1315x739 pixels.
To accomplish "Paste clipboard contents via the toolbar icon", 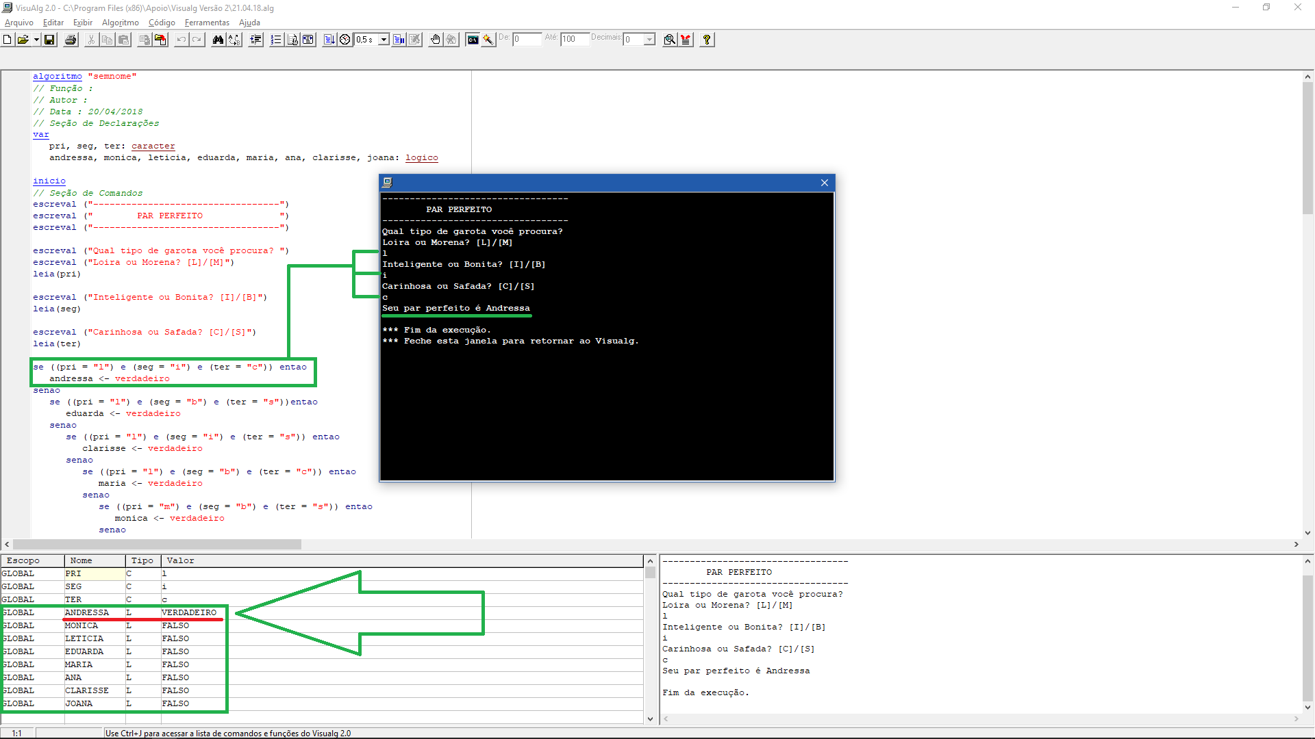I will point(124,40).
